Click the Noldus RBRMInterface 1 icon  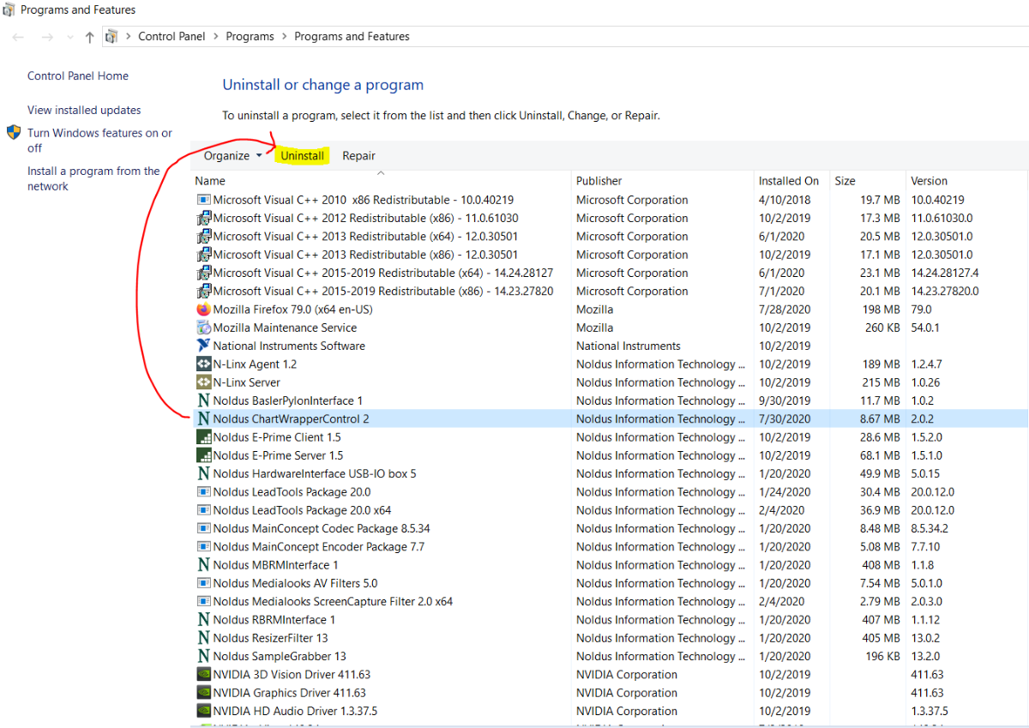(203, 620)
